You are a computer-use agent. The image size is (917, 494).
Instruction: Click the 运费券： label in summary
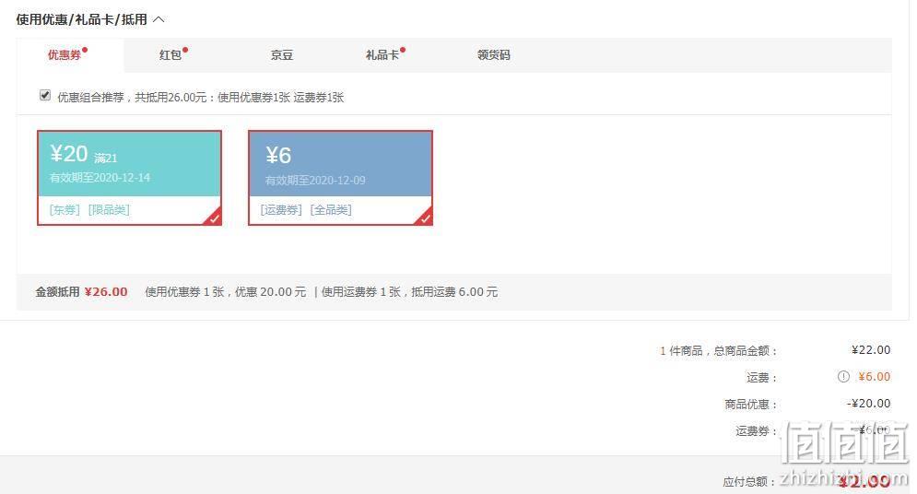[x=756, y=431]
